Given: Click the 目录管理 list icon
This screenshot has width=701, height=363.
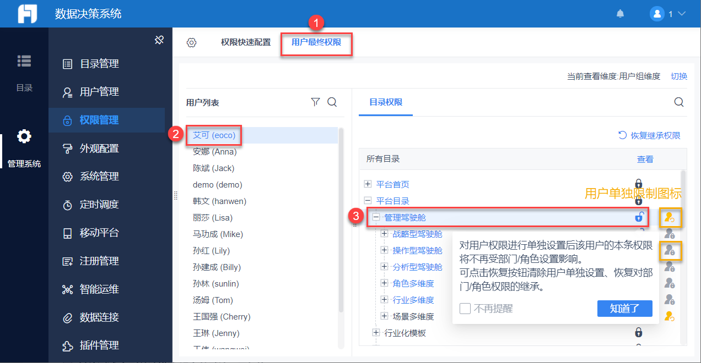Looking at the screenshot, I should (67, 64).
